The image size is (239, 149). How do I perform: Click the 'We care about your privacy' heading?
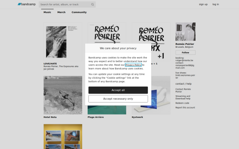[118, 48]
